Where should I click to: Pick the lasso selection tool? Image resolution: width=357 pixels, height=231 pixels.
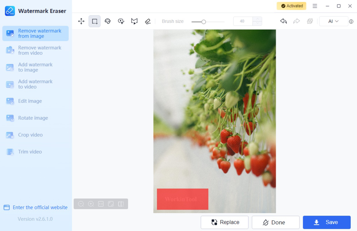coord(121,21)
